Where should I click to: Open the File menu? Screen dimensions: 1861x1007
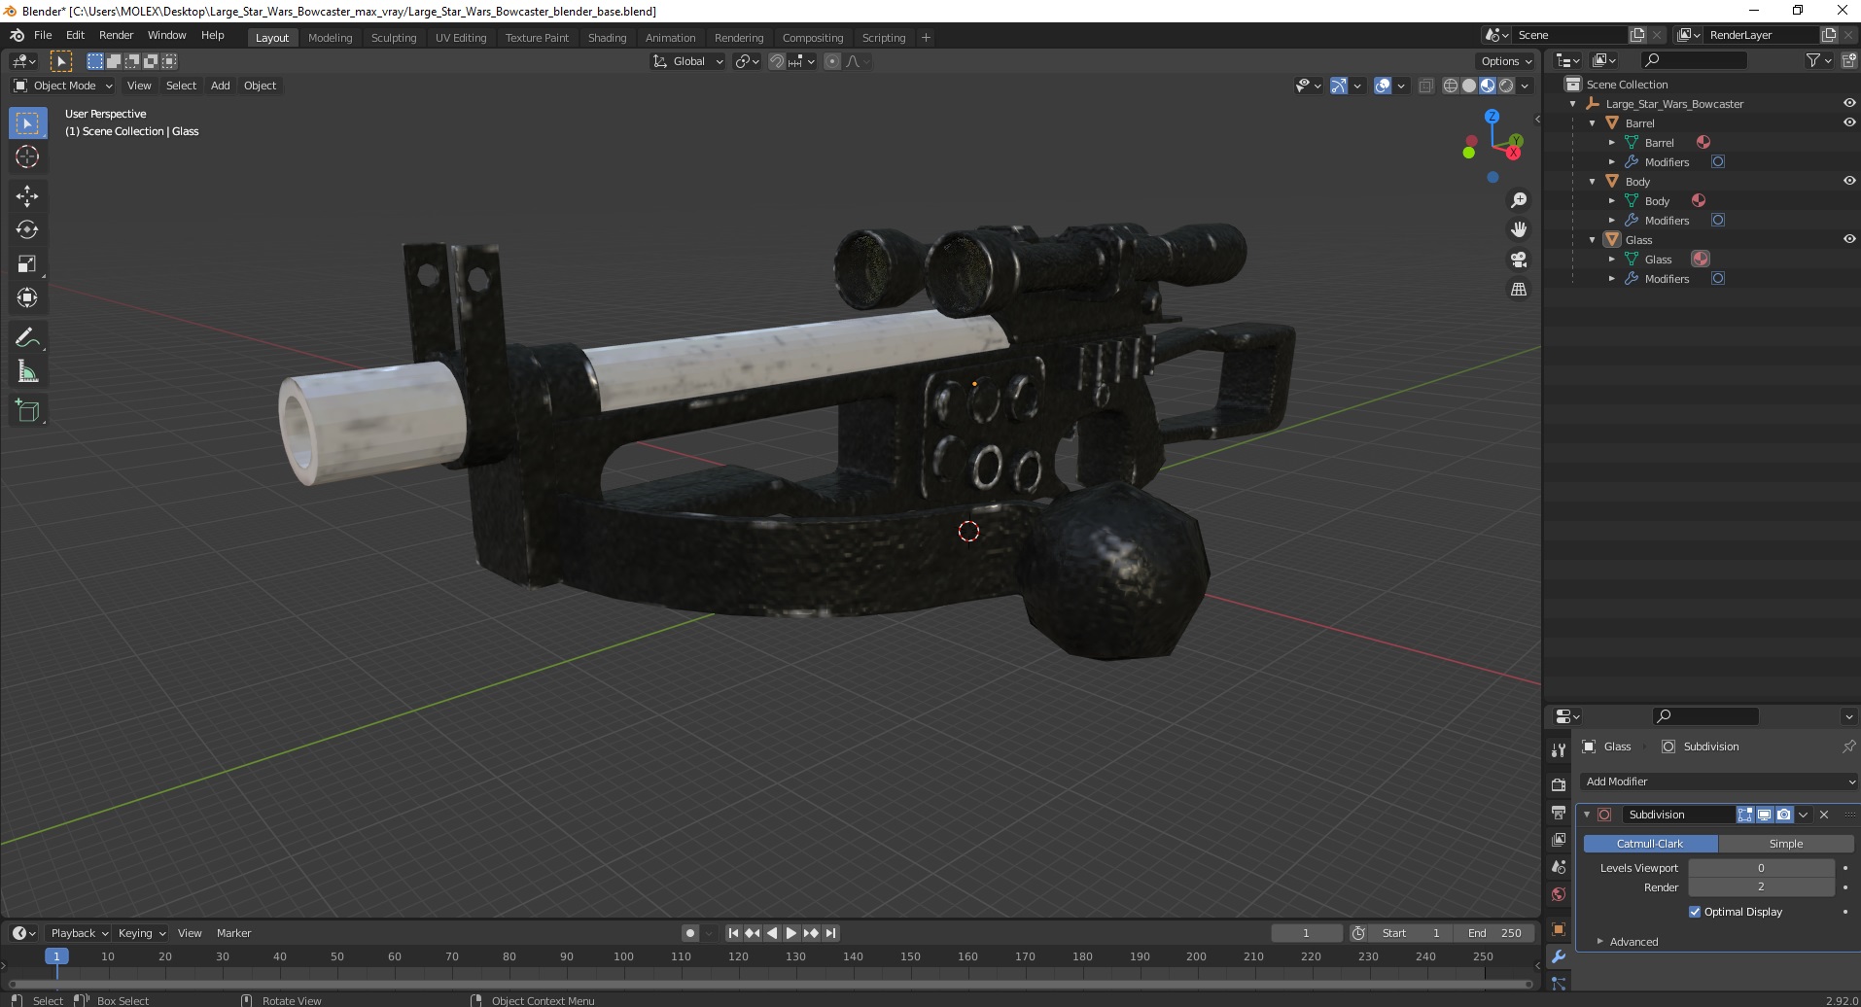coord(43,35)
